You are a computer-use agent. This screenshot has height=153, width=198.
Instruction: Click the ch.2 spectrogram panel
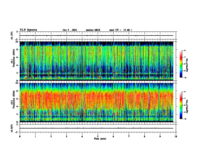pyautogui.click(x=96, y=102)
